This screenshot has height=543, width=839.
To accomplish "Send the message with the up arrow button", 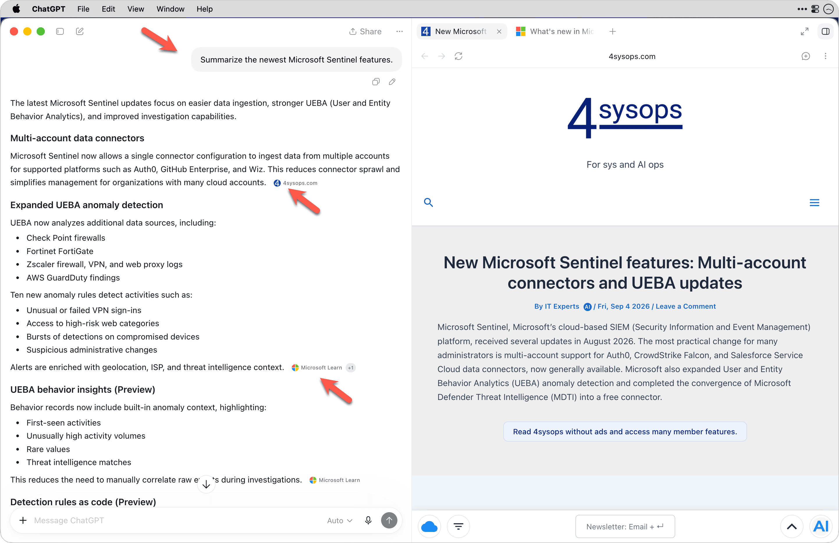I will 389,520.
